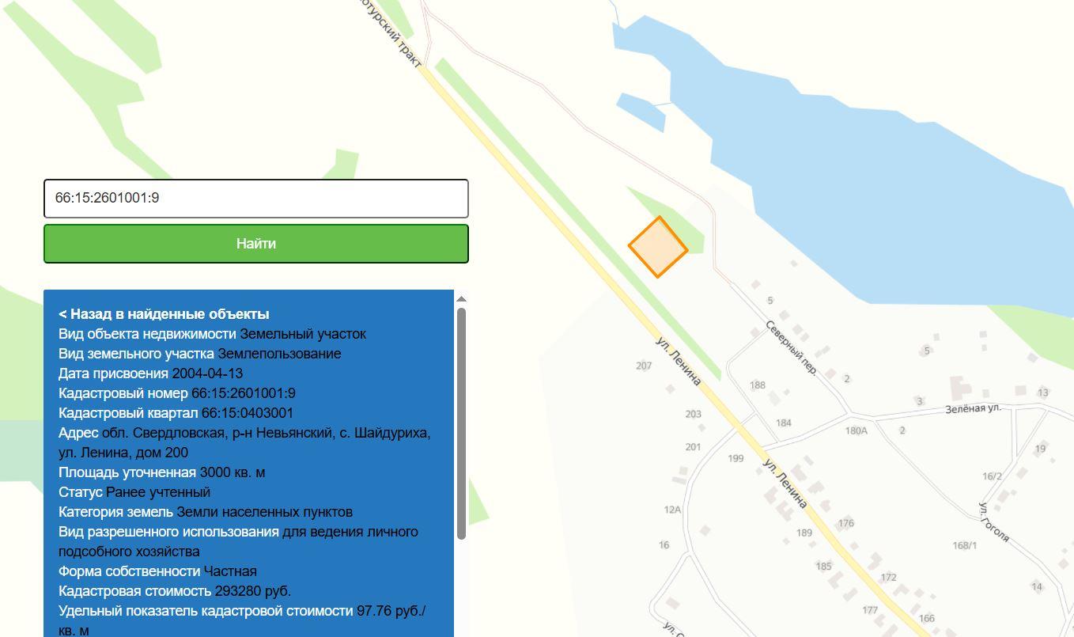Image resolution: width=1074 pixels, height=637 pixels.
Task: Click building label 12A on the map
Action: point(672,510)
